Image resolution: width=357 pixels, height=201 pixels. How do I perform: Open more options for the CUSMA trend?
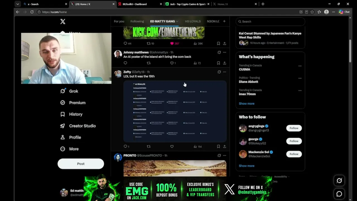[x=300, y=66]
